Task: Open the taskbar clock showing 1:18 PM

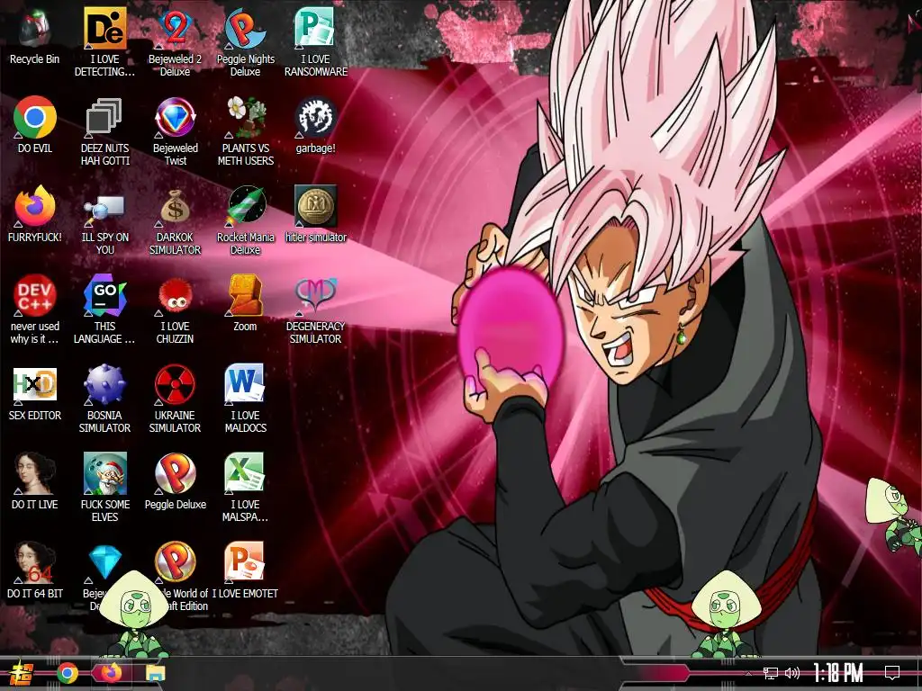Action: tap(838, 673)
